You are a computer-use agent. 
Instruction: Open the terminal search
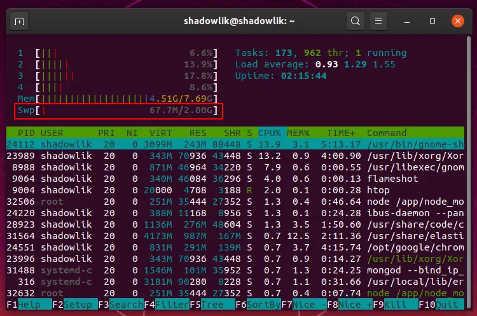coord(356,21)
